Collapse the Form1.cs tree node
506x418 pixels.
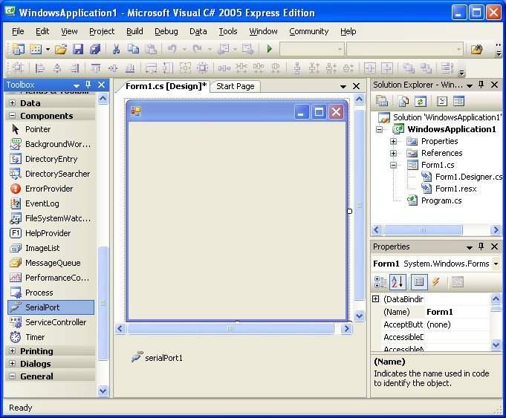tap(393, 165)
